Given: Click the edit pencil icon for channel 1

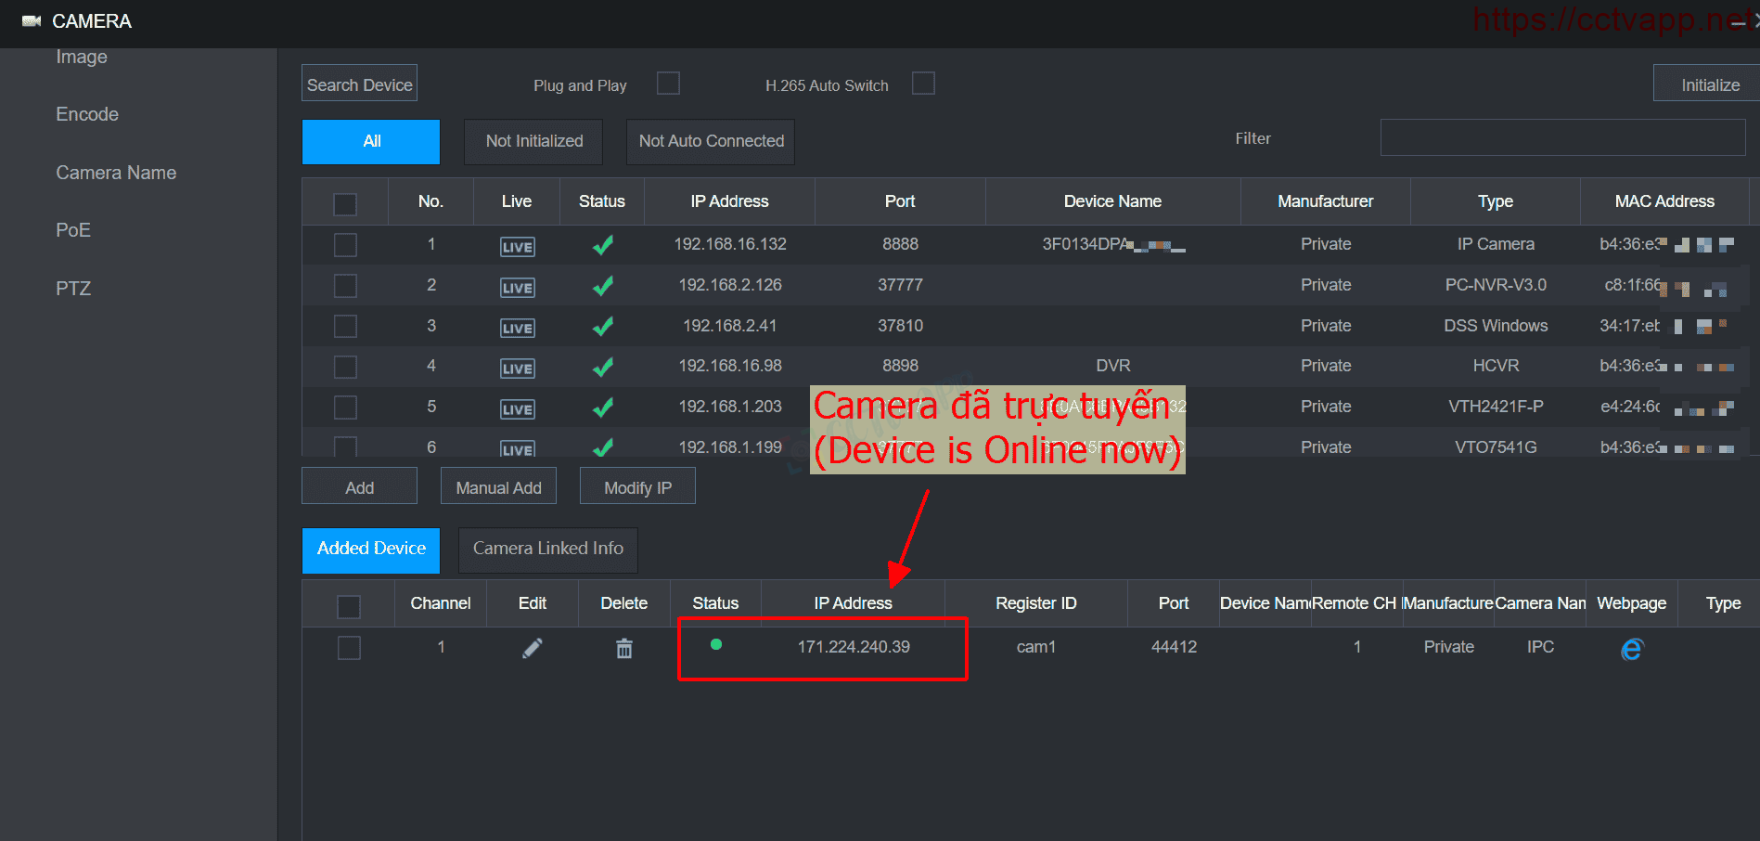Looking at the screenshot, I should pyautogui.click(x=532, y=648).
